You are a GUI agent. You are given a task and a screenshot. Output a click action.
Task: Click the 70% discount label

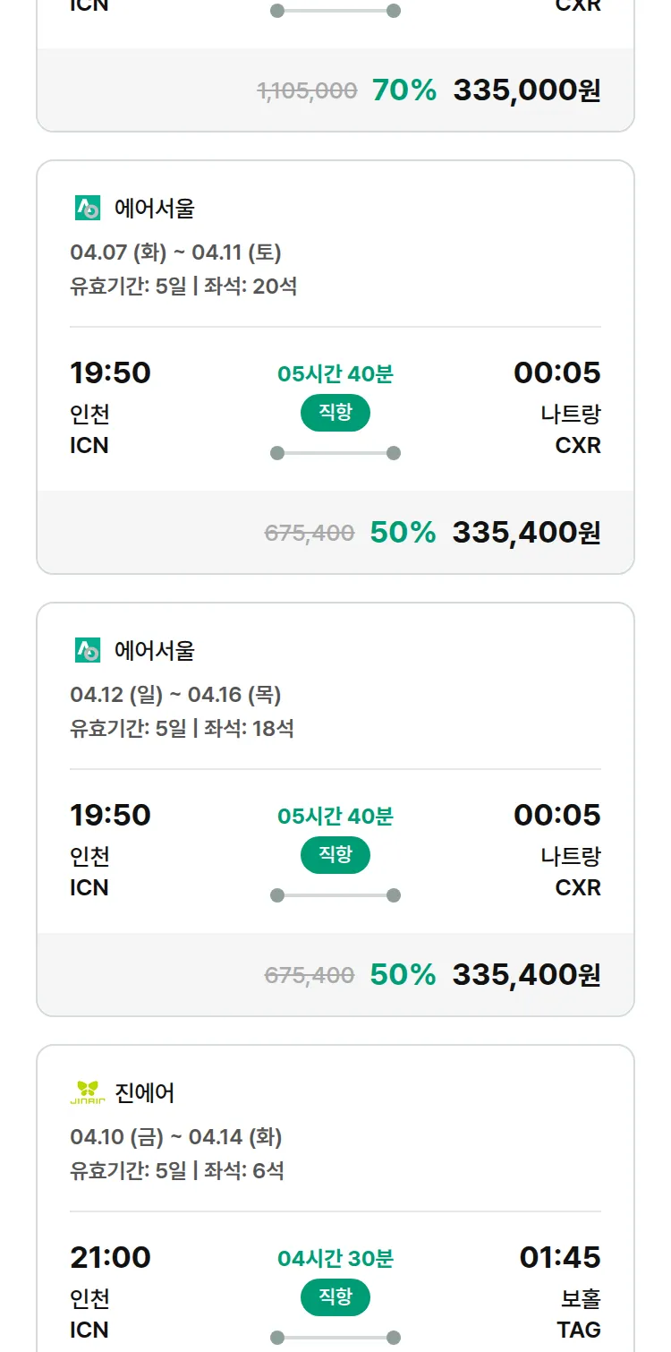point(404,90)
